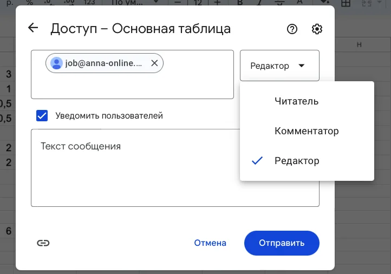Screen dimensions: 391x274
Task: Select the column H header
Action: pyautogui.click(x=359, y=44)
